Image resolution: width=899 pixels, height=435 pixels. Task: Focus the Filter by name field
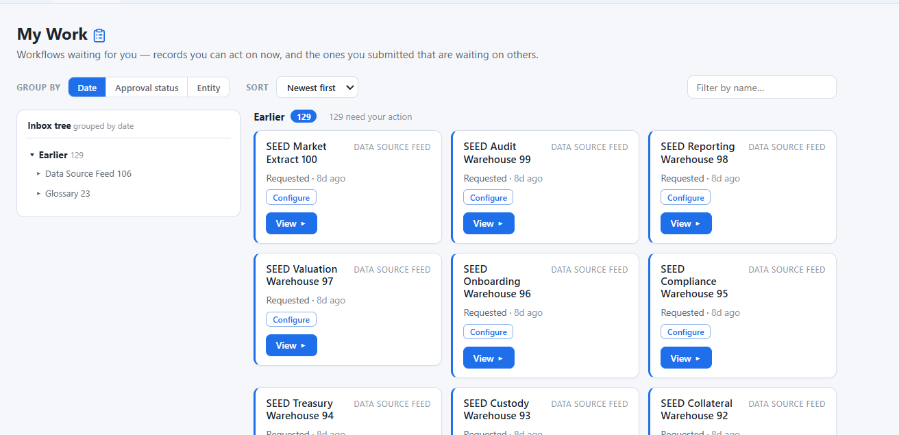[x=762, y=88]
